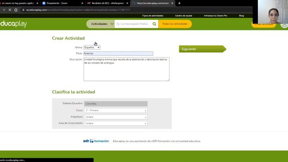Open Tipos de actividades menu
Viewport: 288px width, 162px height.
[x=153, y=16]
